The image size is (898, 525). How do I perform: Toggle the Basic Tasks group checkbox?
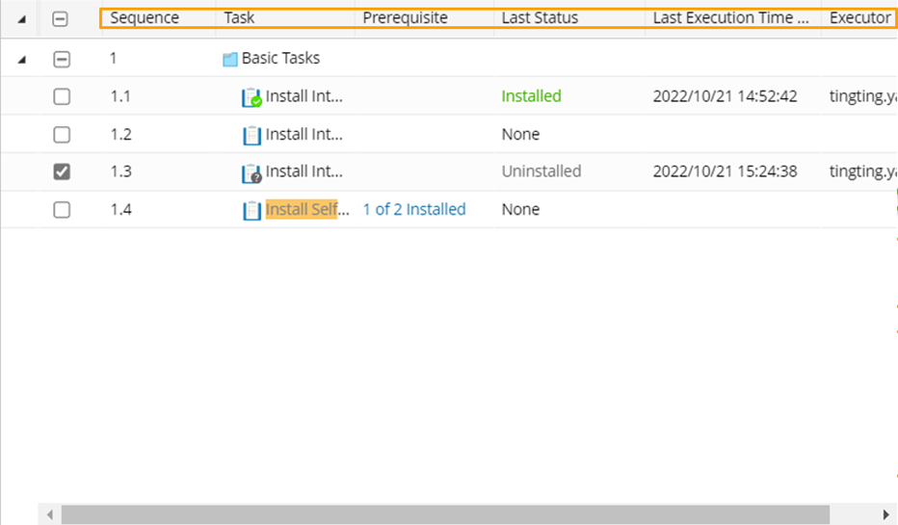62,59
